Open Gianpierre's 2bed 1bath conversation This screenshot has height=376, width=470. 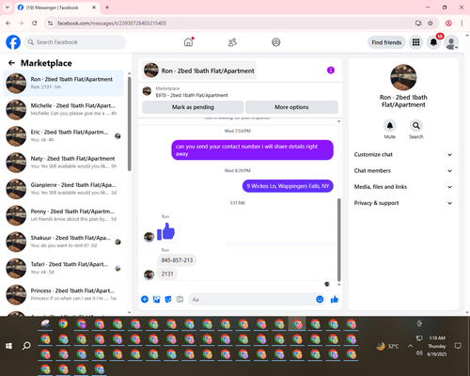point(63,189)
